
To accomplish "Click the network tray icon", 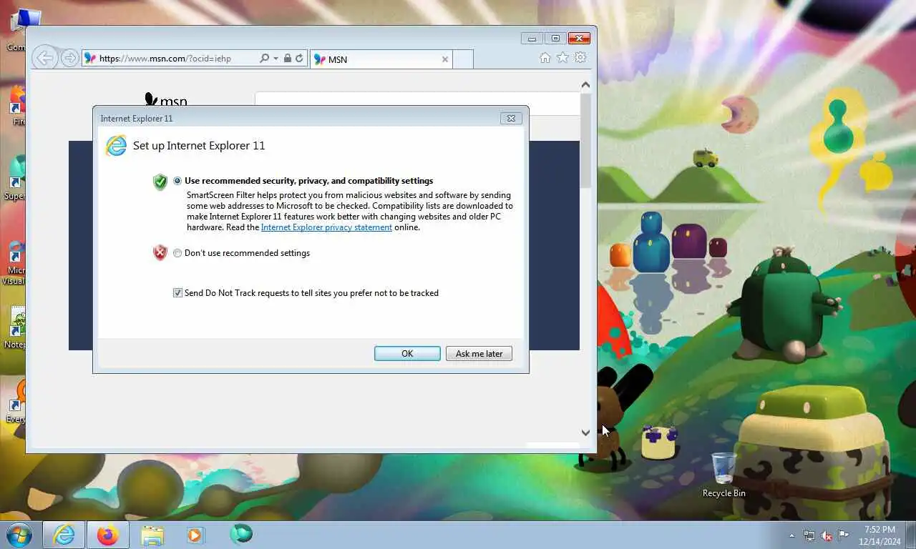I will point(809,535).
